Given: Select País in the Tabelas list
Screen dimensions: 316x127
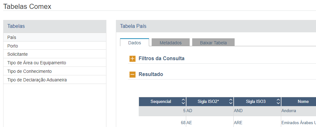Looking at the screenshot, I should (12, 37).
